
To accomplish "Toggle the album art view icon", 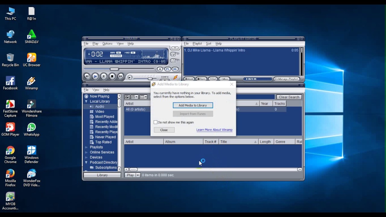I will (x=127, y=97).
